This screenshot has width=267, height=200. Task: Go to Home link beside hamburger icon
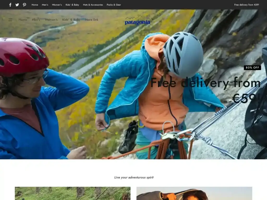pyautogui.click(x=23, y=20)
